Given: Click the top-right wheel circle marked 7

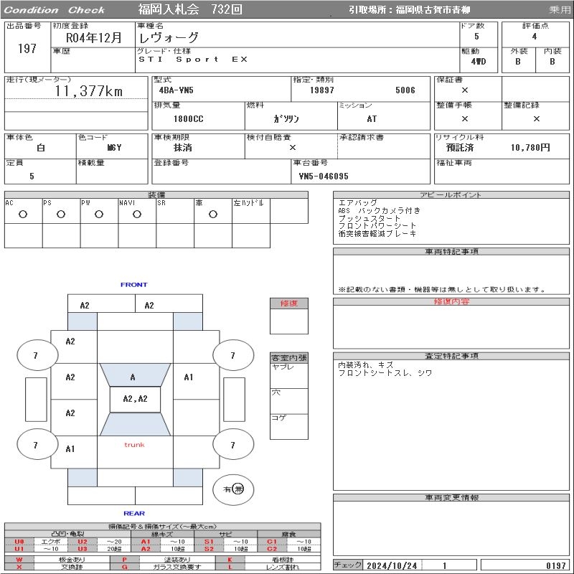Looking at the screenshot, I should [232, 355].
